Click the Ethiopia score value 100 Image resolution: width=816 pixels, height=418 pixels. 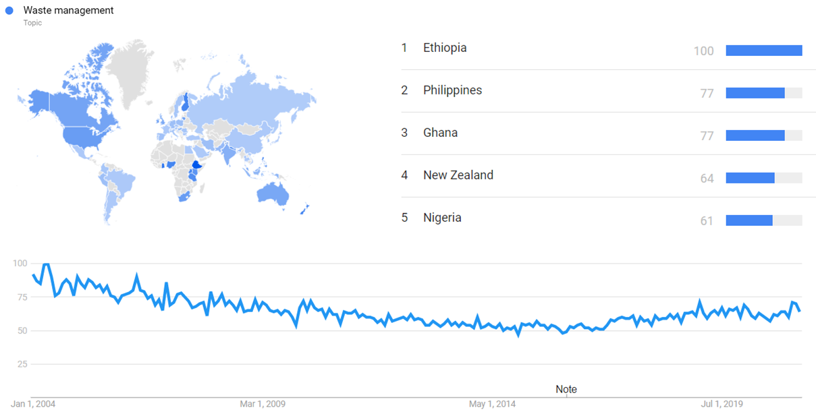tap(703, 51)
